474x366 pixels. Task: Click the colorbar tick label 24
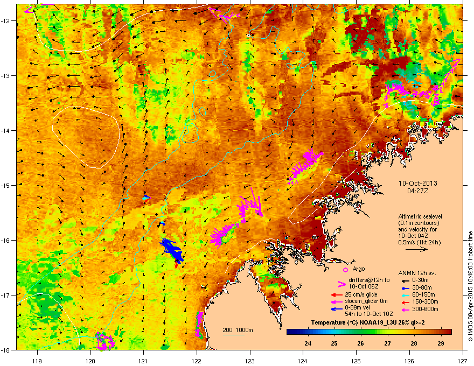point(308,343)
